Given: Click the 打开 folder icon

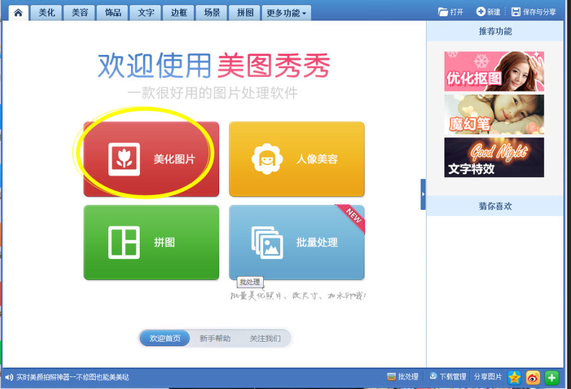Looking at the screenshot, I should 443,12.
